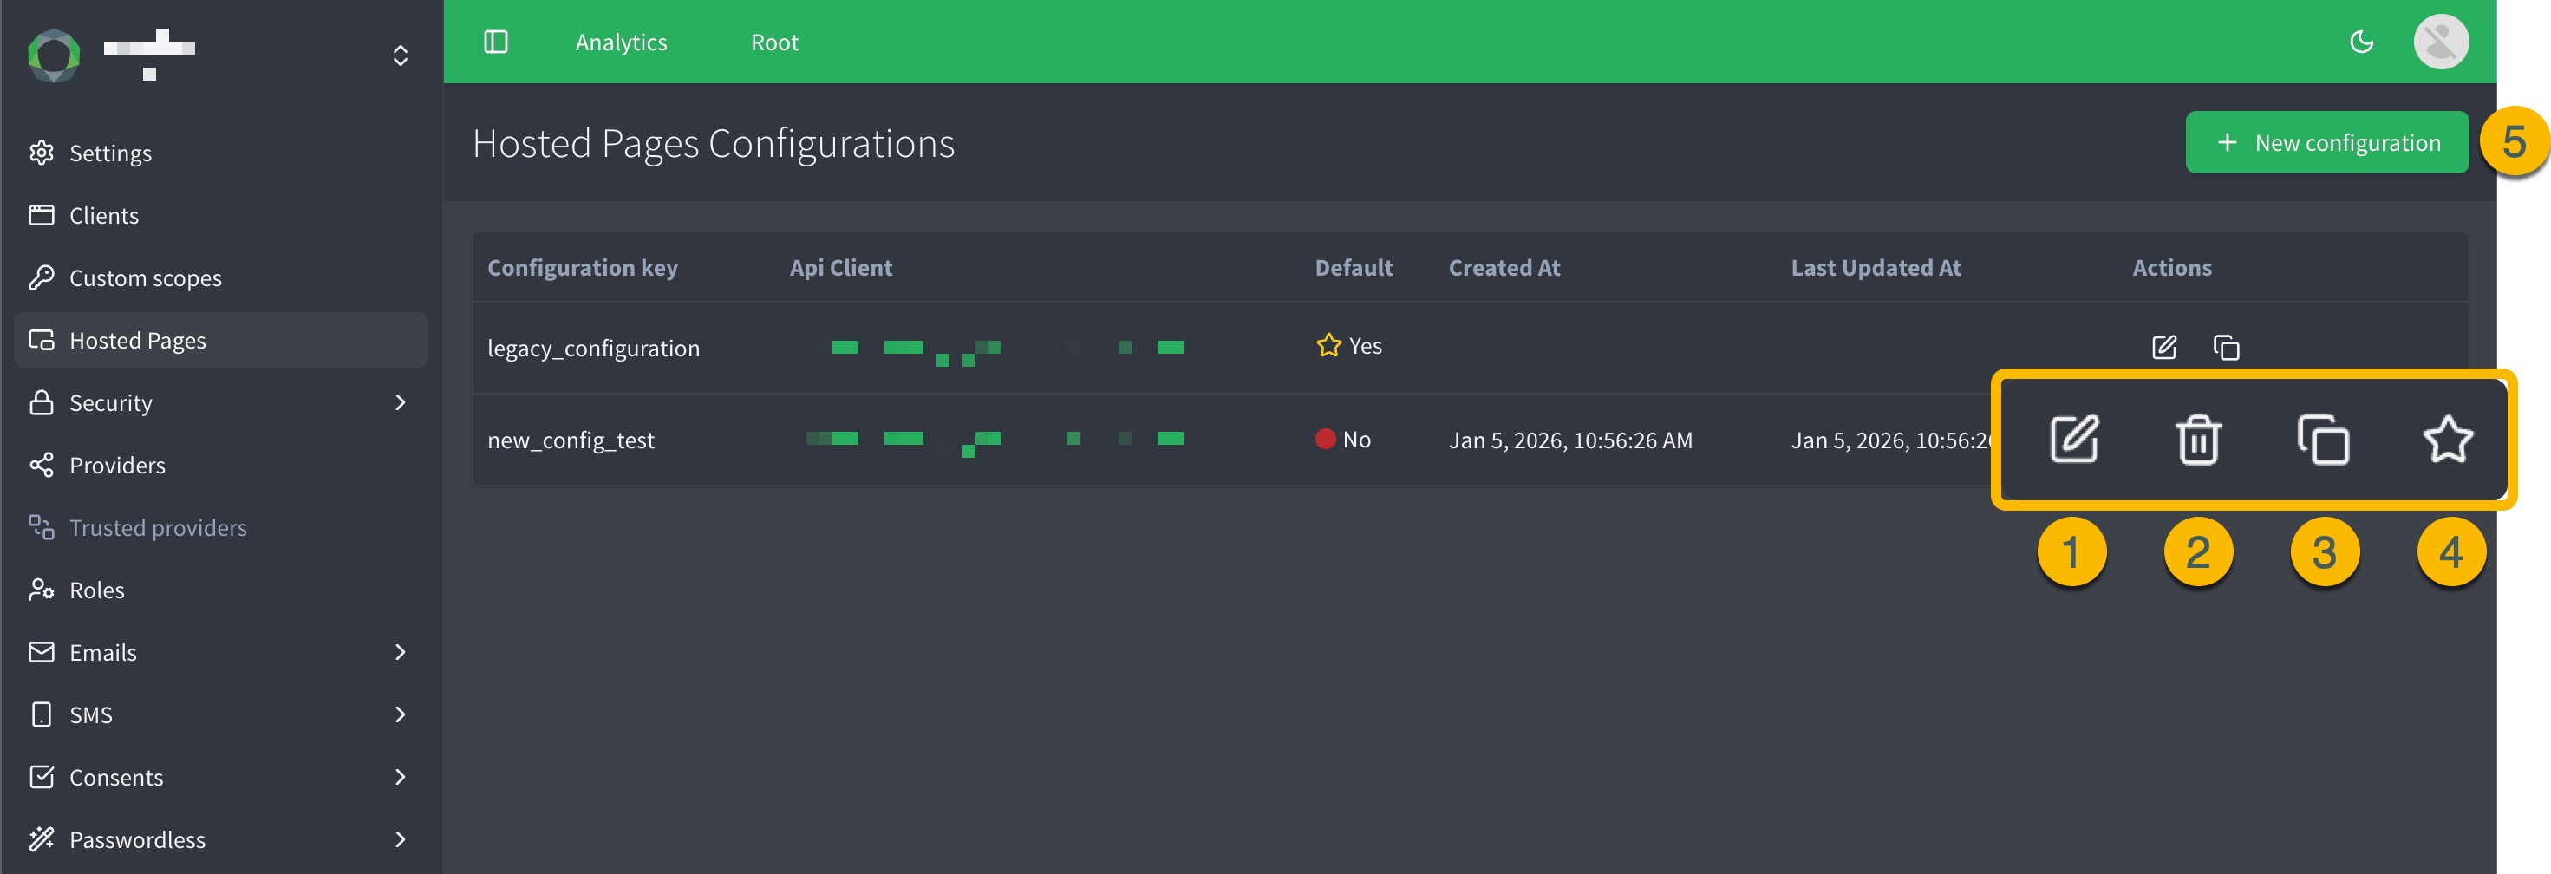The image size is (2551, 874).
Task: Select the Hosted Pages sidebar item
Action: point(138,340)
